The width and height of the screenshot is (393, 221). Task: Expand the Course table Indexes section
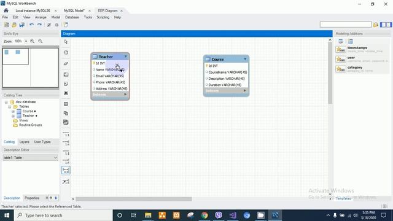pyautogui.click(x=245, y=90)
